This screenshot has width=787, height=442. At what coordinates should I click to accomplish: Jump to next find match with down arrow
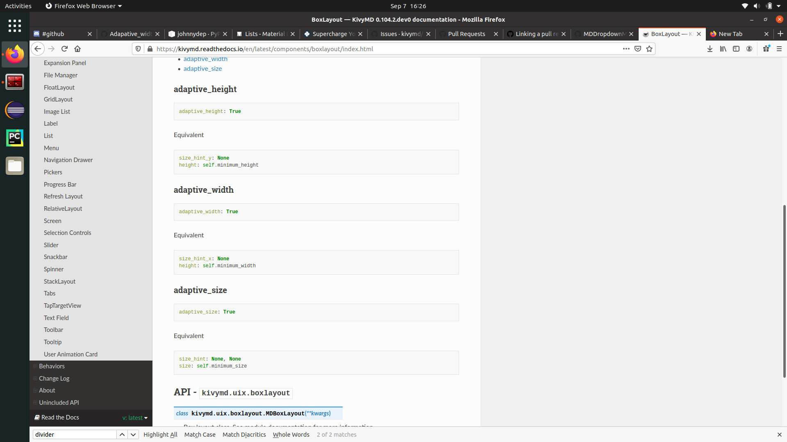point(133,434)
